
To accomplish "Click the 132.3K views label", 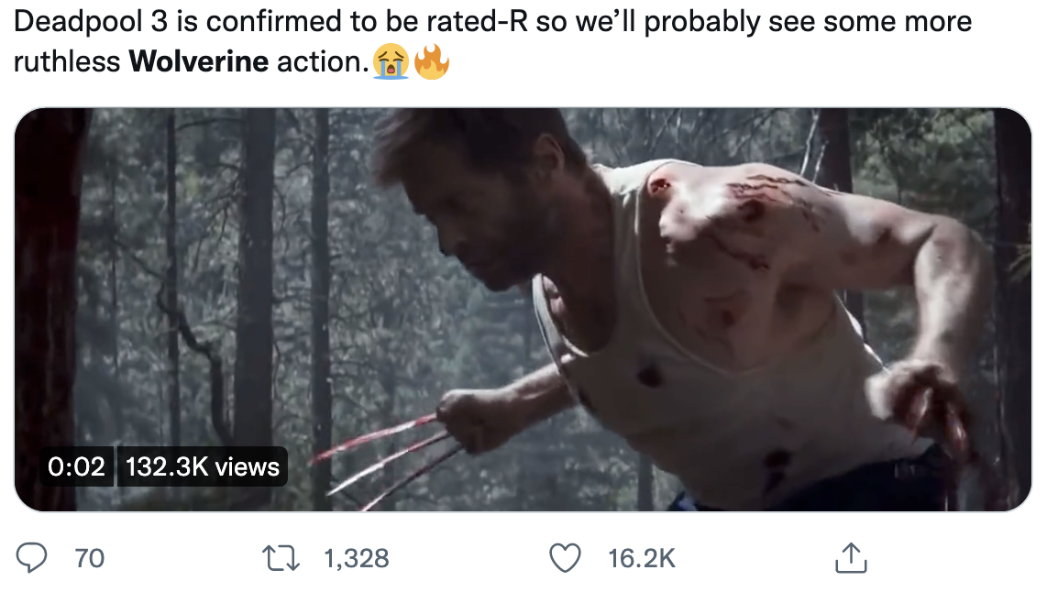I will [x=202, y=466].
